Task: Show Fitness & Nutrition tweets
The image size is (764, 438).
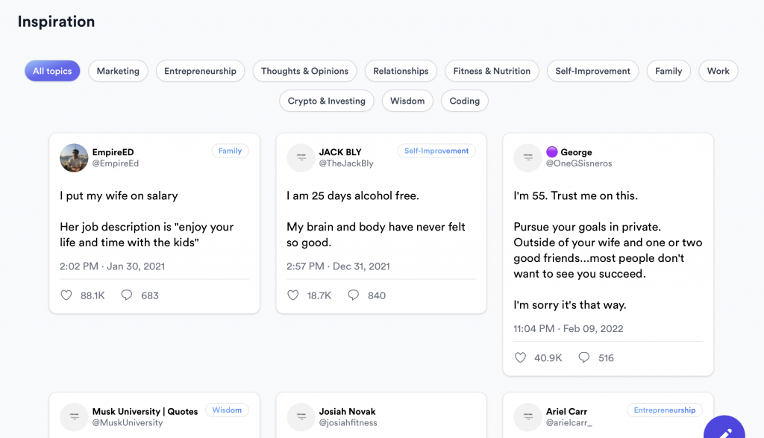Action: pyautogui.click(x=492, y=71)
